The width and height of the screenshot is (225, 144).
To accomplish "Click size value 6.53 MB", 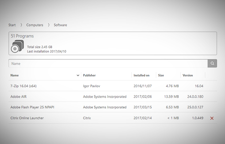I will pos(172,107).
